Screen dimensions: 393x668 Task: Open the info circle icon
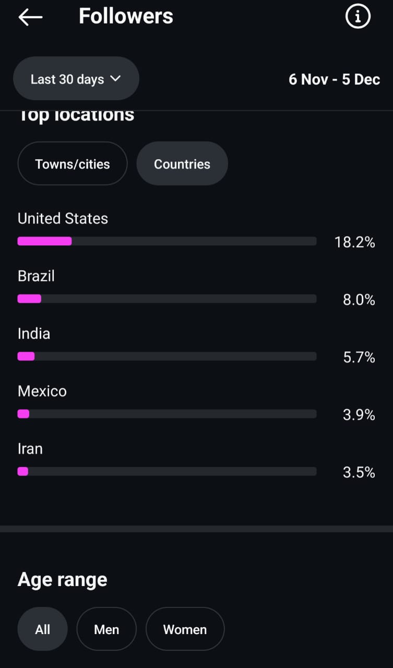pos(358,17)
